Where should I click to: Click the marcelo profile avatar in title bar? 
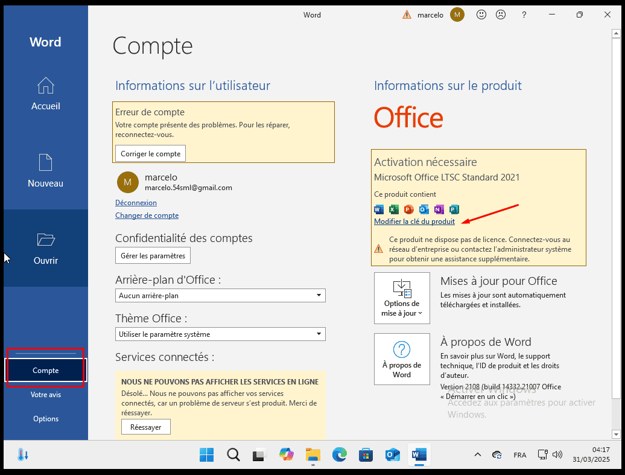tap(457, 14)
